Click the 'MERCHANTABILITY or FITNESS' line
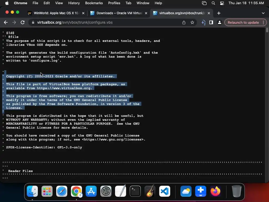 tap(73, 124)
